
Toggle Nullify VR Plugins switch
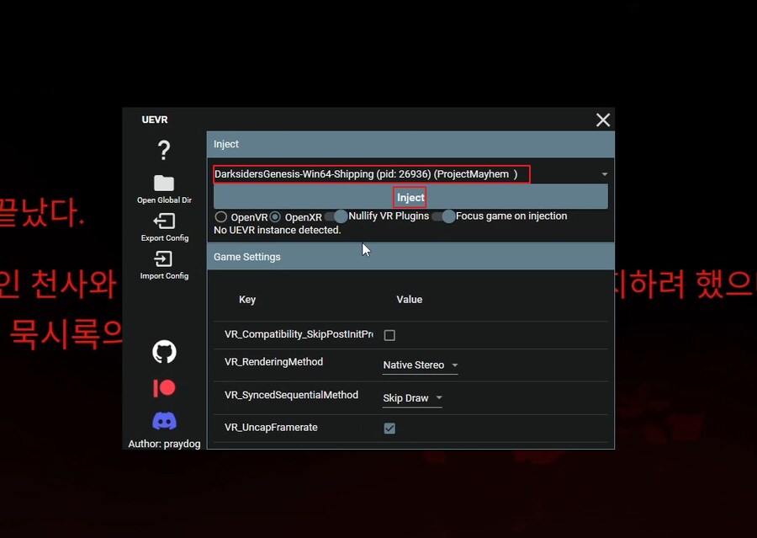pos(336,216)
